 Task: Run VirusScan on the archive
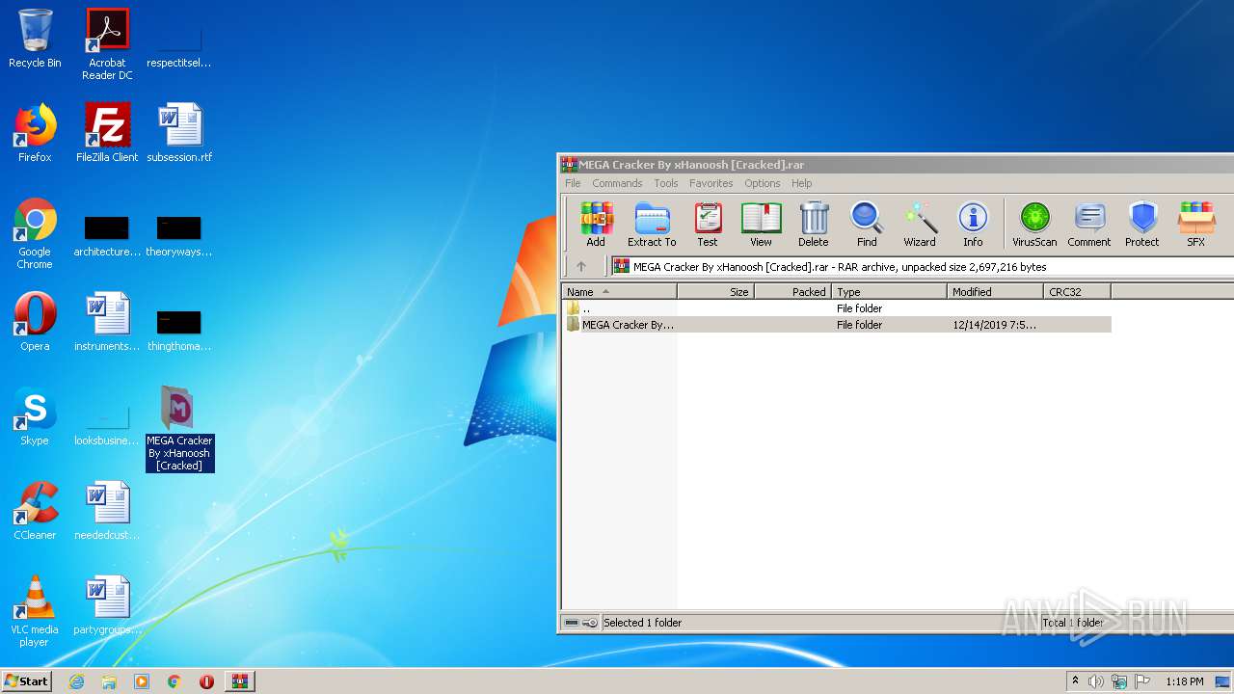[x=1034, y=224]
